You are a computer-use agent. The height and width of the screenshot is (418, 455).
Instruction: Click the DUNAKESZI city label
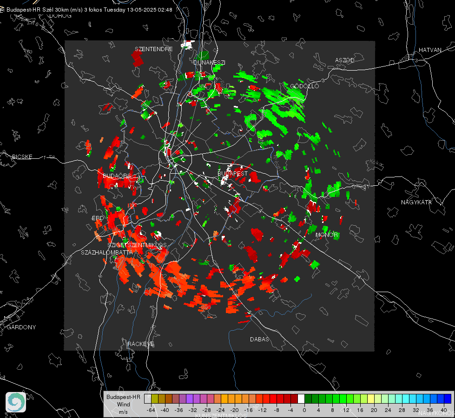209,62
